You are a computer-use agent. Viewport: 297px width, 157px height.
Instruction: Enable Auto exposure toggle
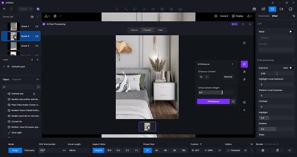(291, 68)
